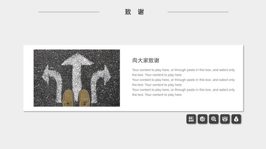
Task: Click the team meeting icon
Action: pos(225,119)
